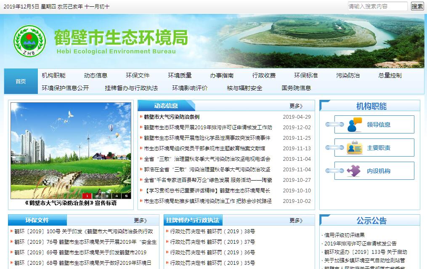
Task: Expand 更多 in the 动态信息 section
Action: 296,106
